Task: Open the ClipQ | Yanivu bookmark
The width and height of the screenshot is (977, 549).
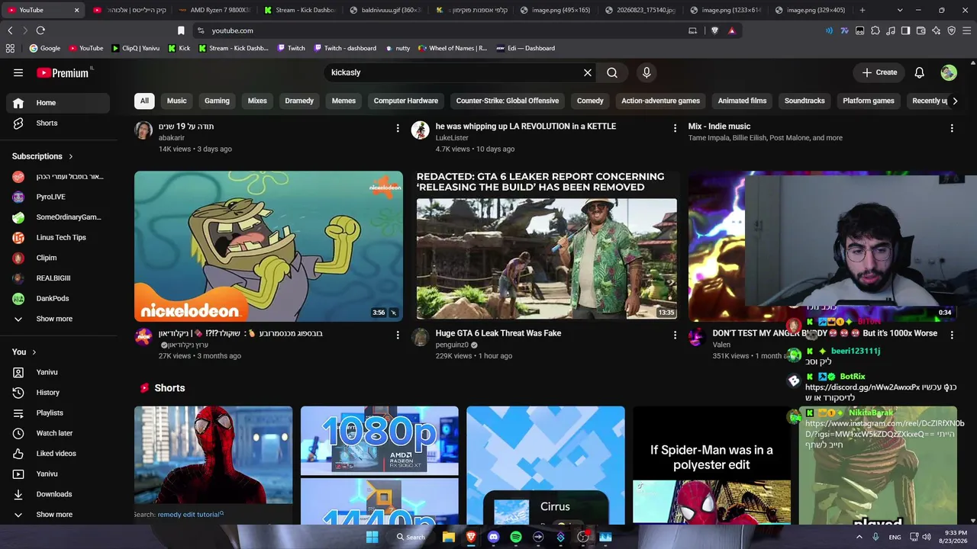Action: point(135,48)
